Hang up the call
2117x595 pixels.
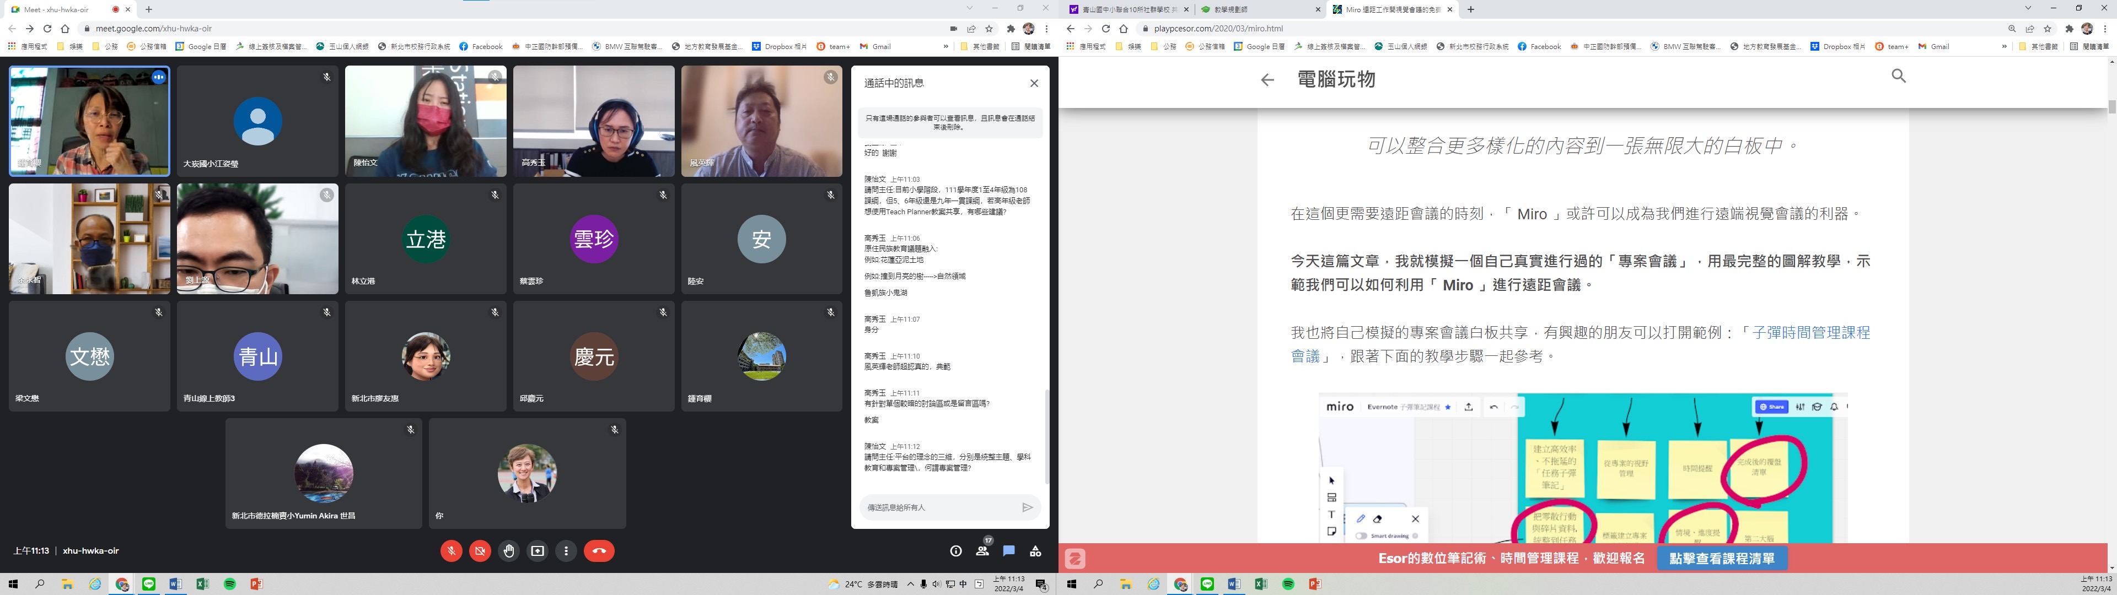click(x=599, y=550)
